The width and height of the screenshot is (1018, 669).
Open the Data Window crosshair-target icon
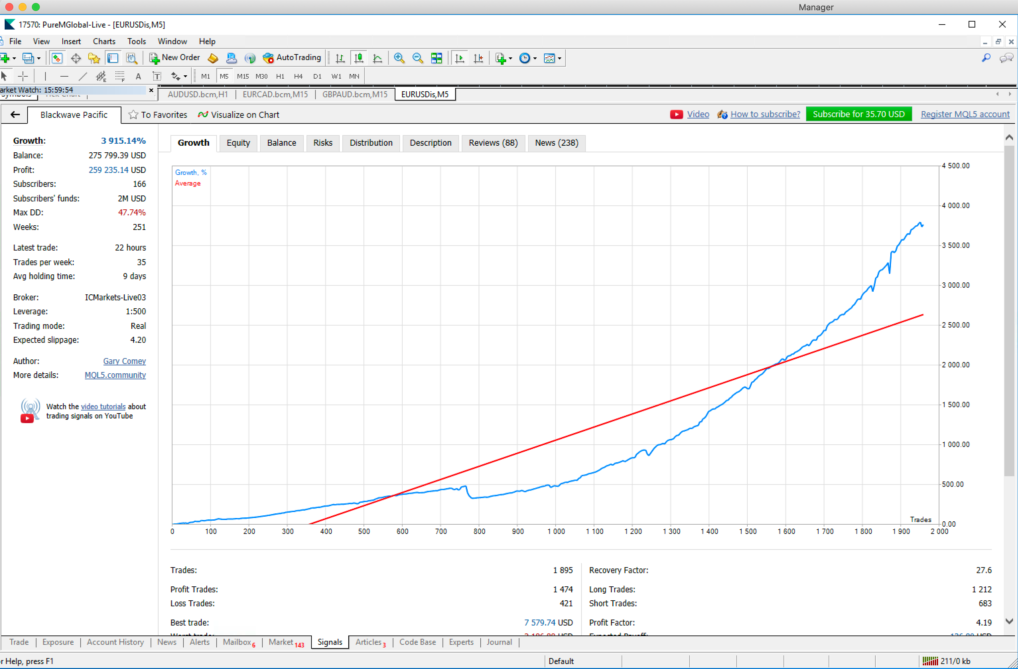tap(76, 58)
